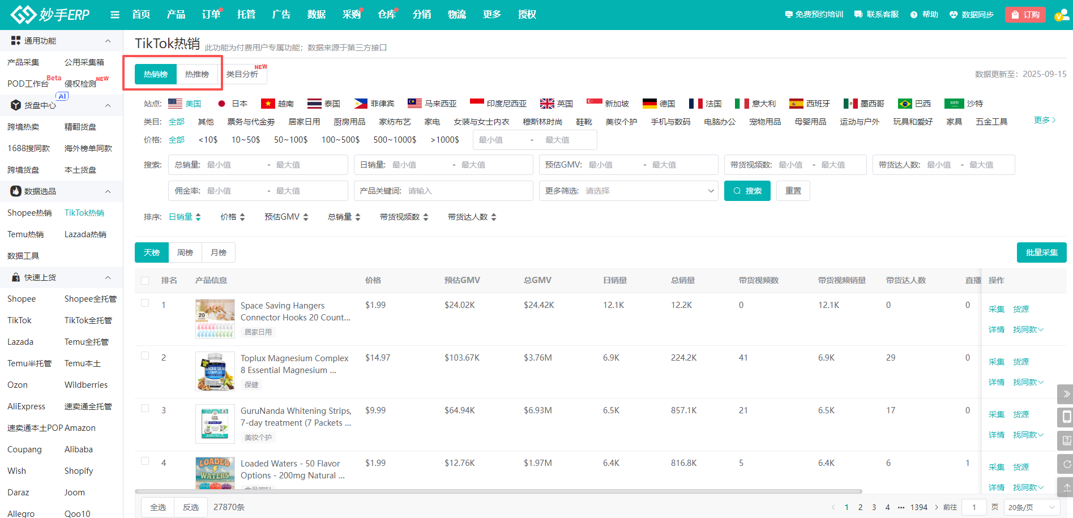Click the 佣金率 minimum value field

pos(232,191)
